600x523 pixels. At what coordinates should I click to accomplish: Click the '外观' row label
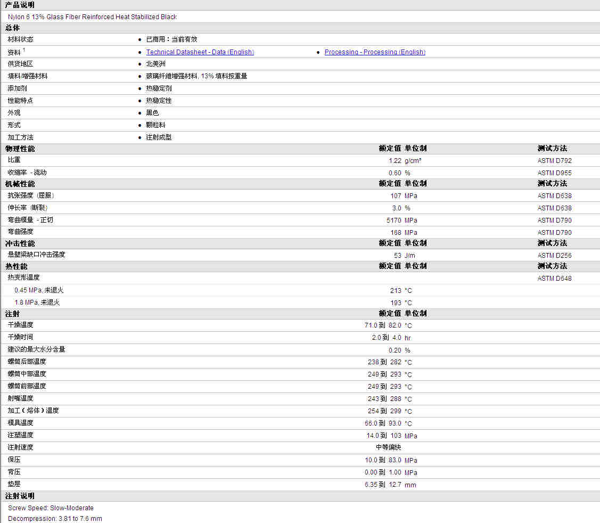(14, 113)
